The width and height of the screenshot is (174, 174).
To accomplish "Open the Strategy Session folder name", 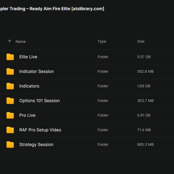I will pyautogui.click(x=37, y=144).
